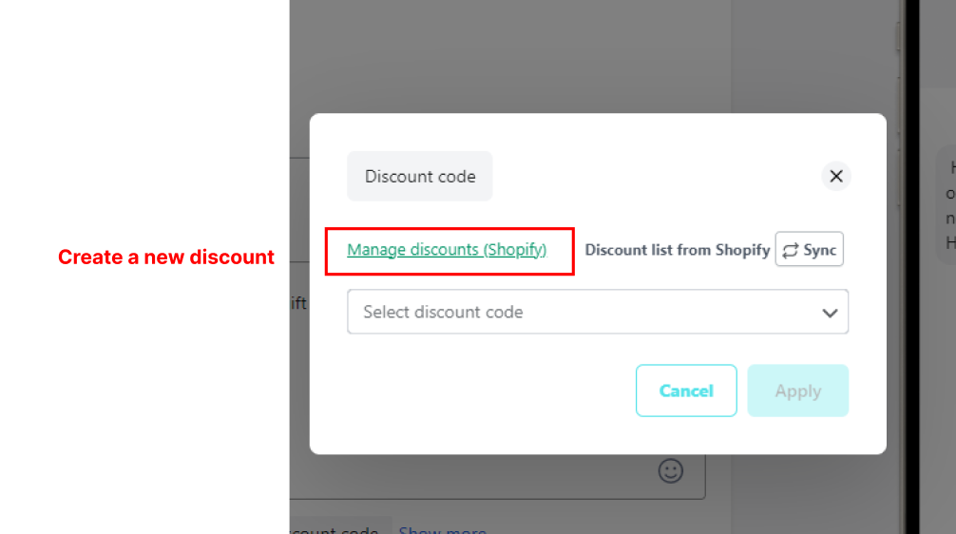Click the red Create a new discount annotation
Image resolution: width=956 pixels, height=534 pixels.
[x=166, y=257]
